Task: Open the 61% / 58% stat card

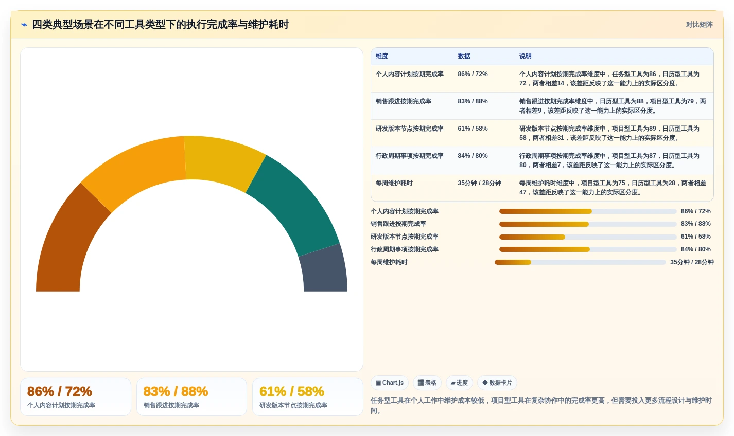Action: click(x=308, y=397)
